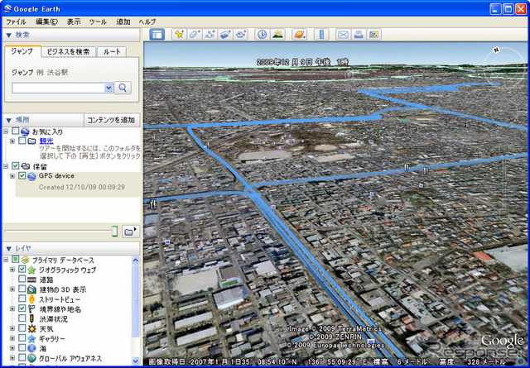
Task: Click the Street View pegman layer icon
Action: 31,299
